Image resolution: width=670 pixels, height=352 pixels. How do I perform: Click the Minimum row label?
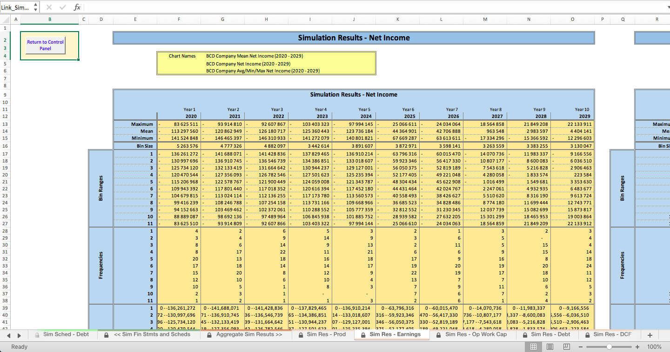click(x=142, y=138)
